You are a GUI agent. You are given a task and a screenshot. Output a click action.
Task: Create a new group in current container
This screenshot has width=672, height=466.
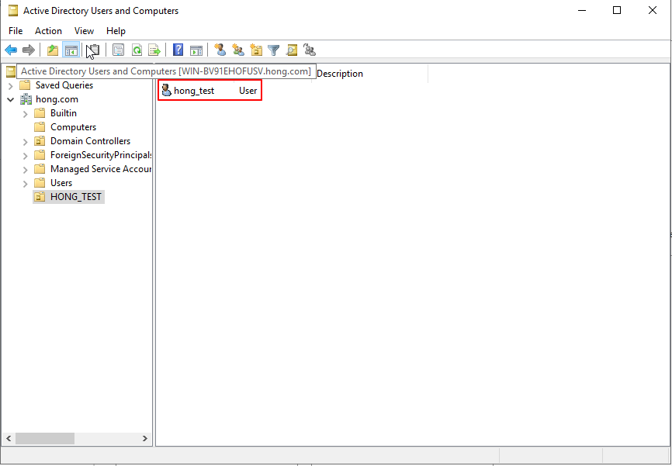pos(238,50)
